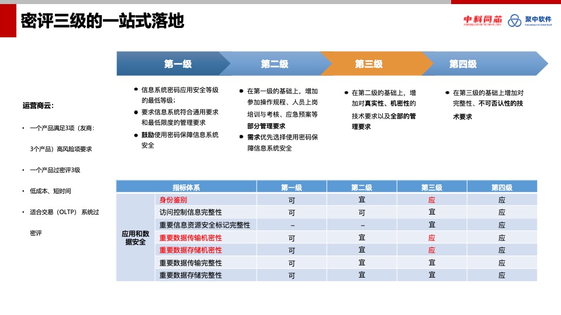561x315 pixels.
Task: Click the red row label 身份鉴别
Action: [x=173, y=200]
